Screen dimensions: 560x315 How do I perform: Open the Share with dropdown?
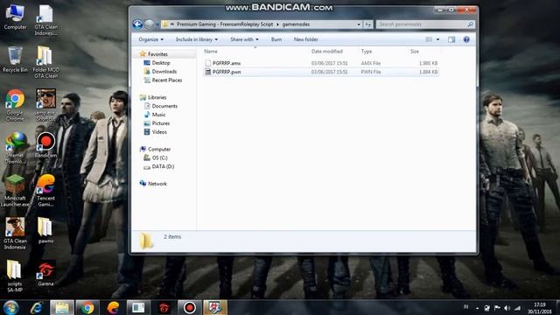pyautogui.click(x=244, y=39)
